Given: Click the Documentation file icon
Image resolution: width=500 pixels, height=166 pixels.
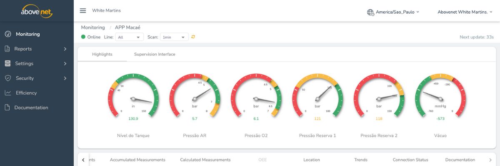Looking at the screenshot, I should tap(7, 107).
